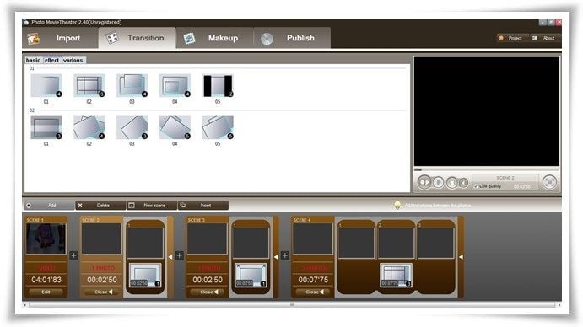Collapse Scene 4 using its Close button
This screenshot has height=327, width=583.
coord(313,292)
